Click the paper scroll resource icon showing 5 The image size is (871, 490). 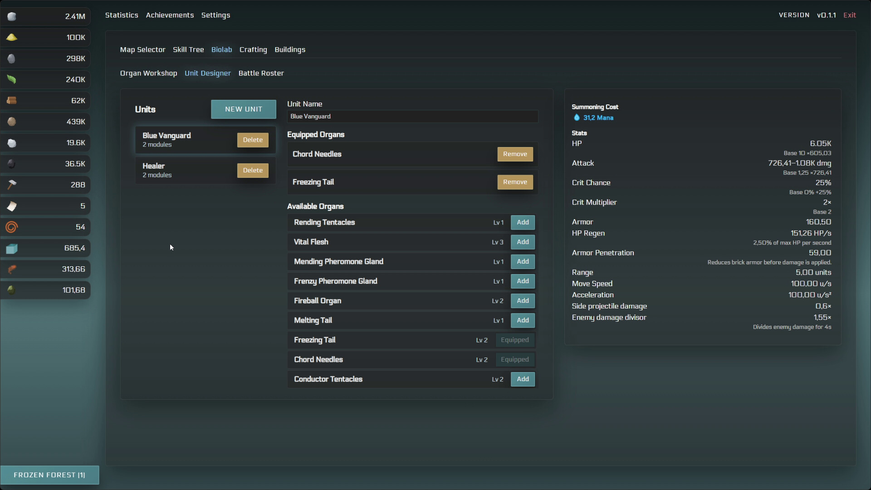pos(12,206)
